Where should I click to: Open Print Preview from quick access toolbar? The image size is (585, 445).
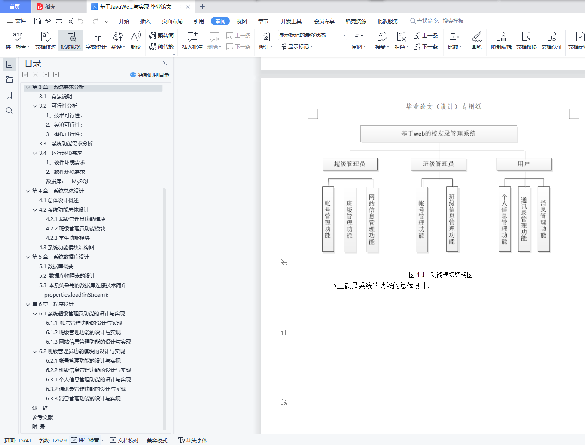pos(70,21)
